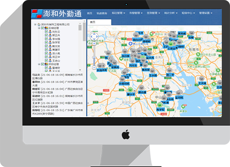Select the gray marker above 王小强 label
This screenshot has width=230, height=167.
[x=152, y=71]
